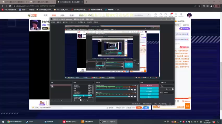Move selected source down in the list
This screenshot has height=124, width=222.
(87, 100)
